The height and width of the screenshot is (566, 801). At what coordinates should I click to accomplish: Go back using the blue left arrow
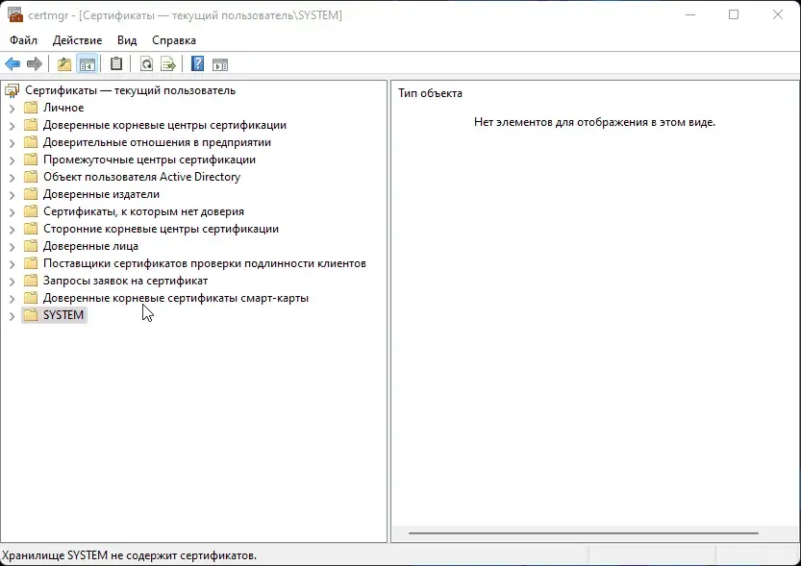pyautogui.click(x=13, y=64)
